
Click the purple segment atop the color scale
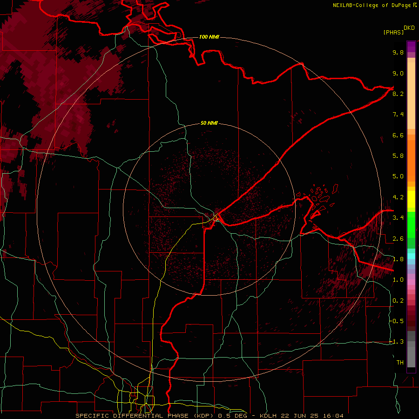[x=411, y=47]
